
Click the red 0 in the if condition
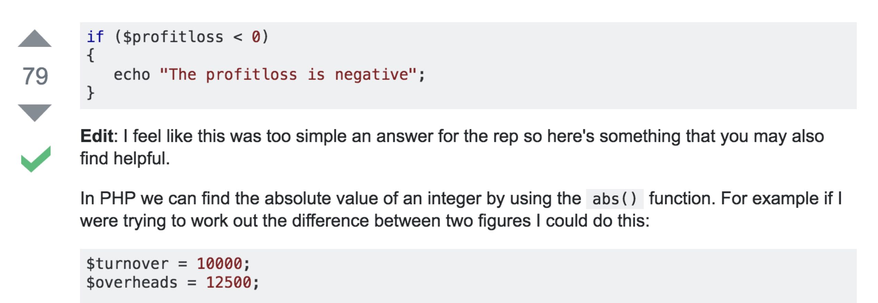pyautogui.click(x=256, y=37)
